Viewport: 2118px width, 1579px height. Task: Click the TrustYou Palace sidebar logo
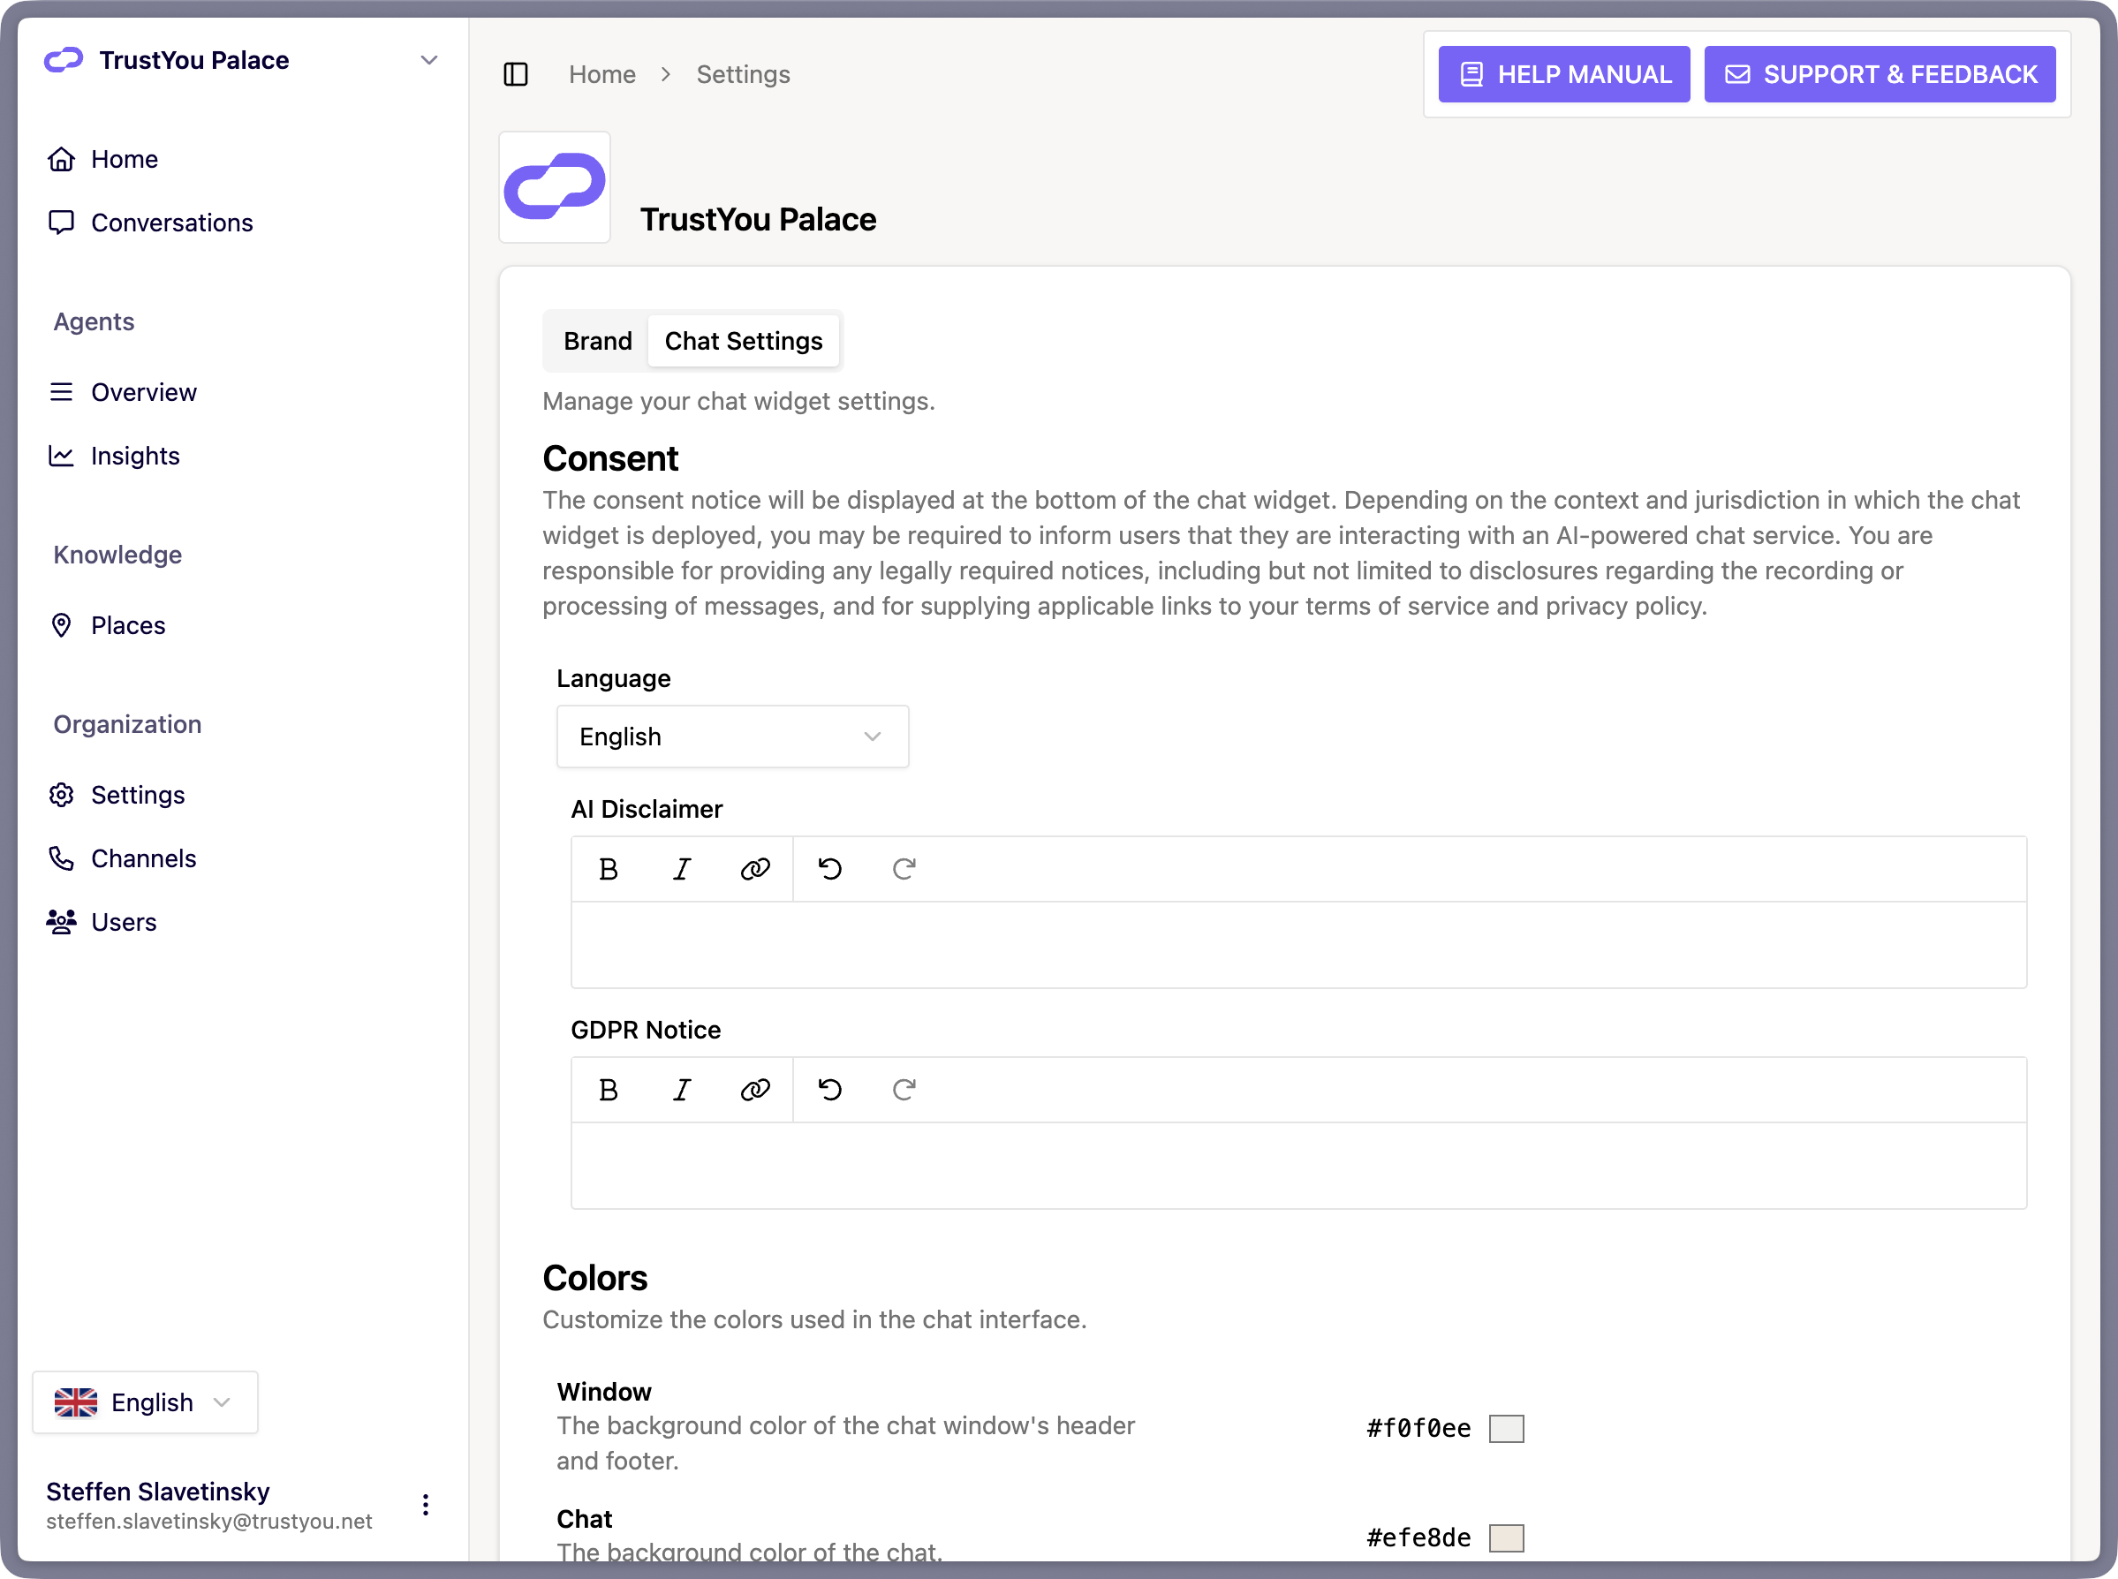tap(64, 60)
